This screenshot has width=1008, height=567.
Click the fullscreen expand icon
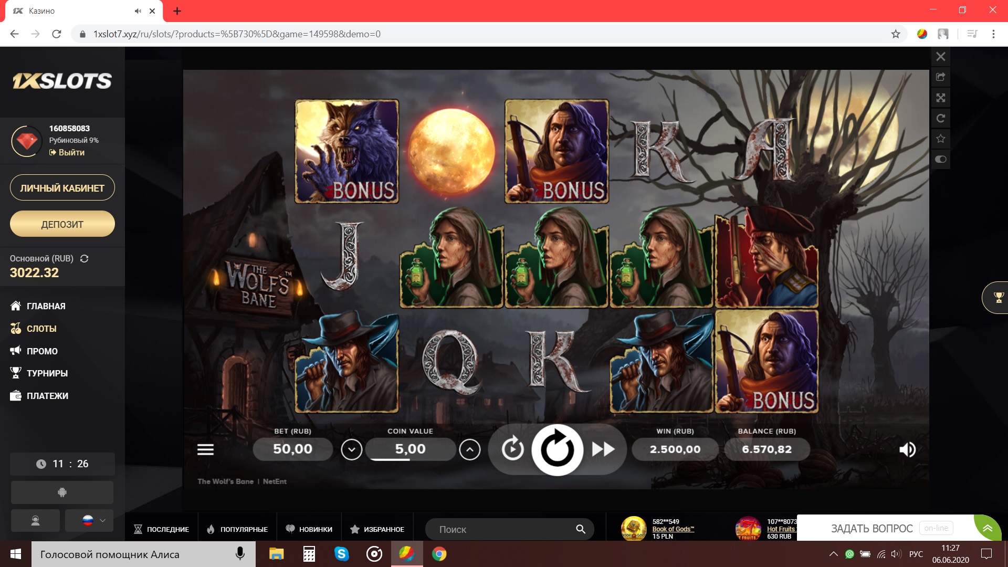coord(941,98)
